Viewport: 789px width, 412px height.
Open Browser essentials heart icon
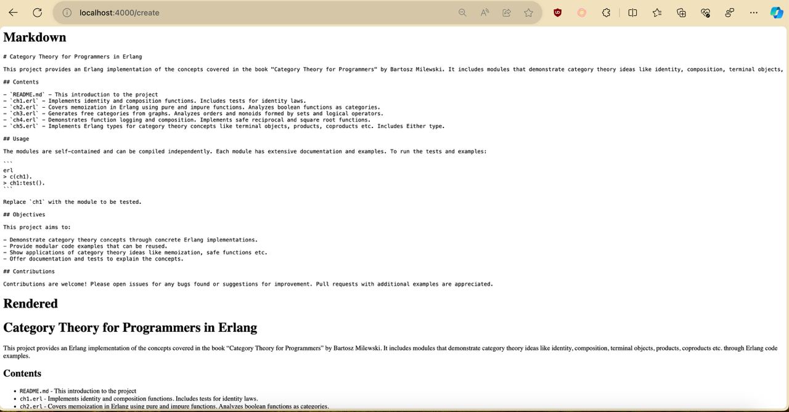[x=706, y=12]
